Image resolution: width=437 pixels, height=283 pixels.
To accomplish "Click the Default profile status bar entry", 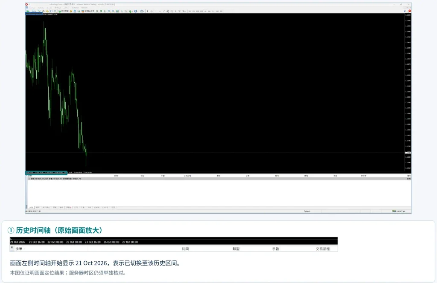I will pos(307,211).
